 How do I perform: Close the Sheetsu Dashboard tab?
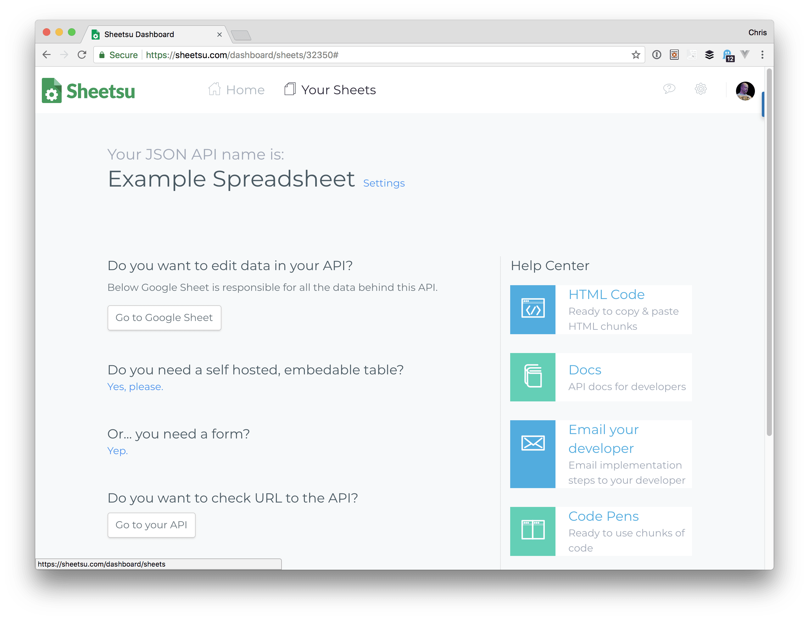click(x=219, y=34)
